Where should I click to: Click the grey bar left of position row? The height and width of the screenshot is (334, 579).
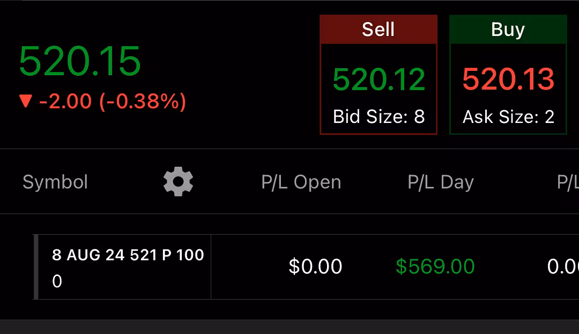(35, 267)
